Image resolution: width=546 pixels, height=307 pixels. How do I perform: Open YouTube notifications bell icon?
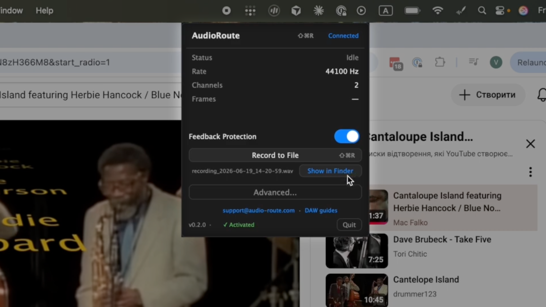(541, 95)
